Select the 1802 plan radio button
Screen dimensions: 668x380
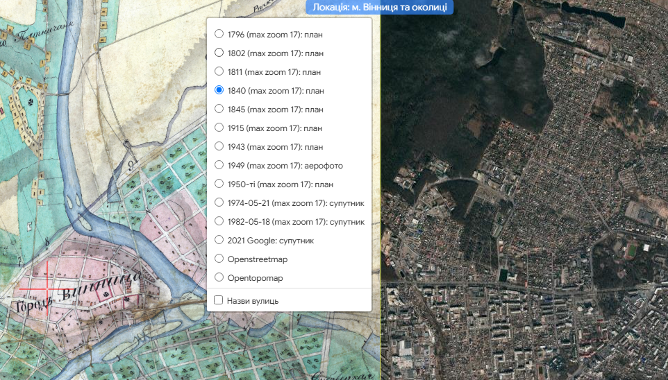[219, 52]
